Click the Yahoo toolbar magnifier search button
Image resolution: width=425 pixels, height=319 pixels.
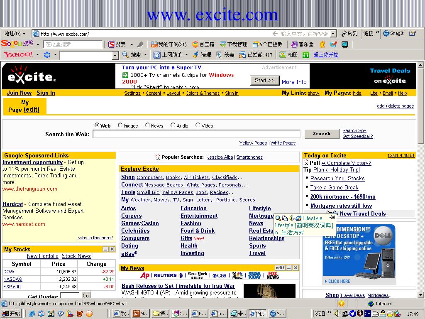[x=125, y=54]
